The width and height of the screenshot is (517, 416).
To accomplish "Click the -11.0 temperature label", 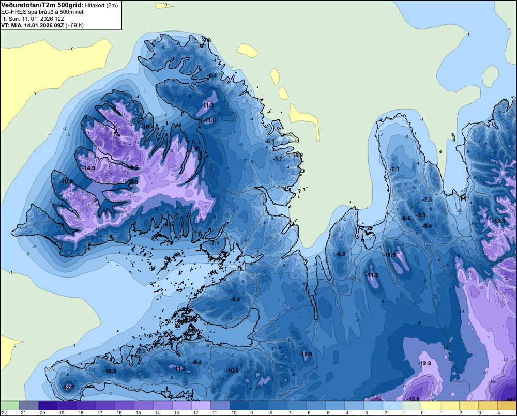I will click(209, 120).
